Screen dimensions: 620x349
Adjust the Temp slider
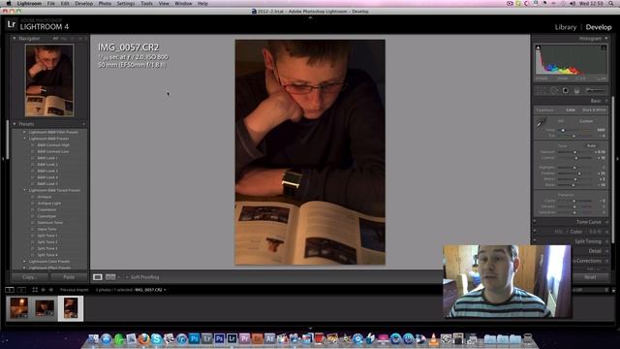563,130
